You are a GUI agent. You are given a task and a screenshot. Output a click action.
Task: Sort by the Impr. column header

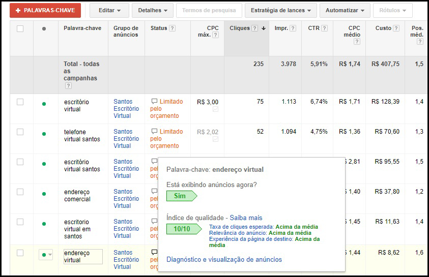coord(281,28)
